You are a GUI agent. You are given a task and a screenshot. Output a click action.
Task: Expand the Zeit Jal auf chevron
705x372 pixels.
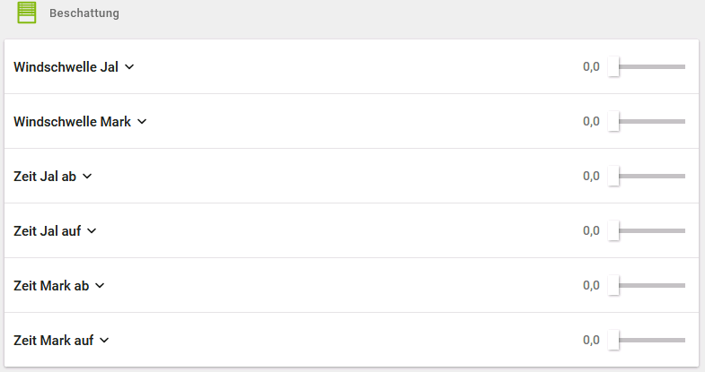[92, 231]
